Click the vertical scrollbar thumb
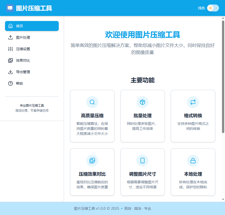 click(223, 75)
